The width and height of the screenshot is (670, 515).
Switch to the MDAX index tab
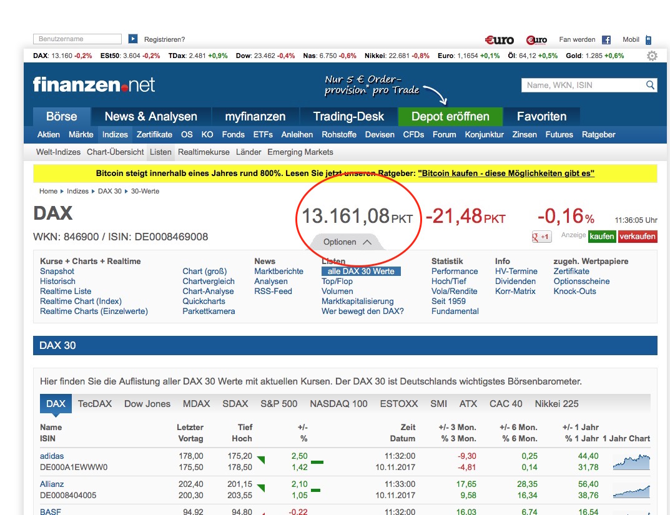(x=196, y=403)
